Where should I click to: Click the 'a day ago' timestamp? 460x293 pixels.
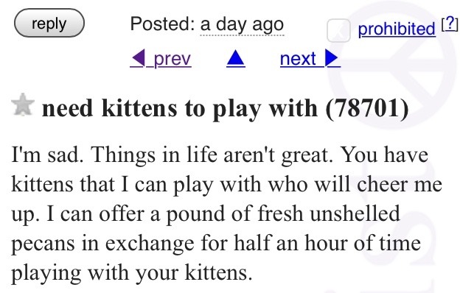[x=242, y=24]
